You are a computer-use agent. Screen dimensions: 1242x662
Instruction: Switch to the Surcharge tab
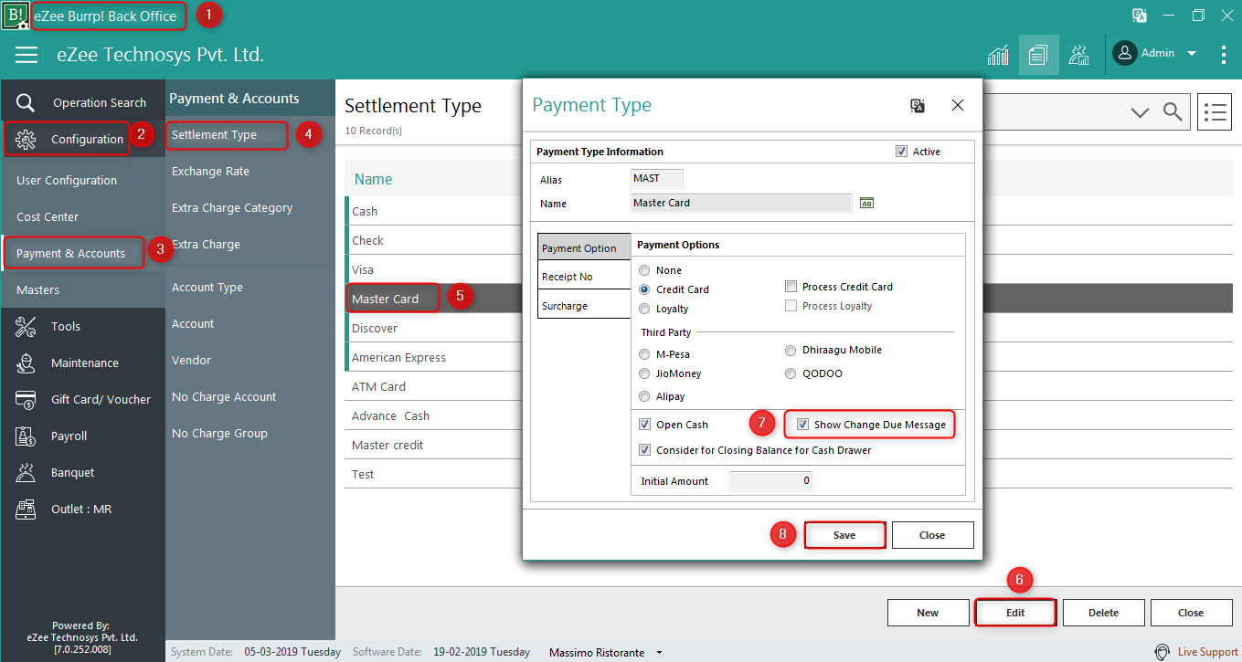point(584,306)
